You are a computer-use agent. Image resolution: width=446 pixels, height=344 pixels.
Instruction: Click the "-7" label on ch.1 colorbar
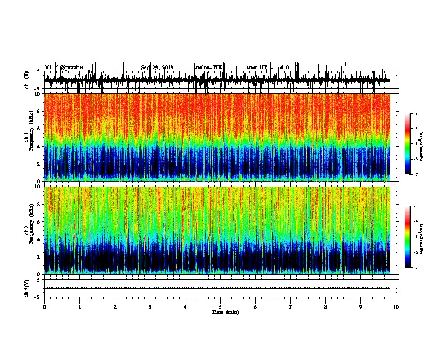[x=415, y=174]
